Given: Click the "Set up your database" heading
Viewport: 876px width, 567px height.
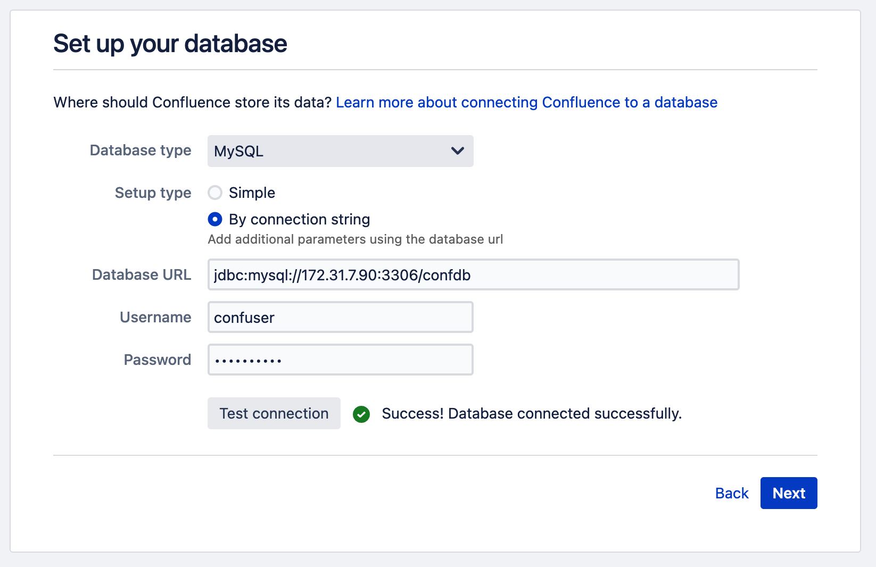Looking at the screenshot, I should 170,44.
